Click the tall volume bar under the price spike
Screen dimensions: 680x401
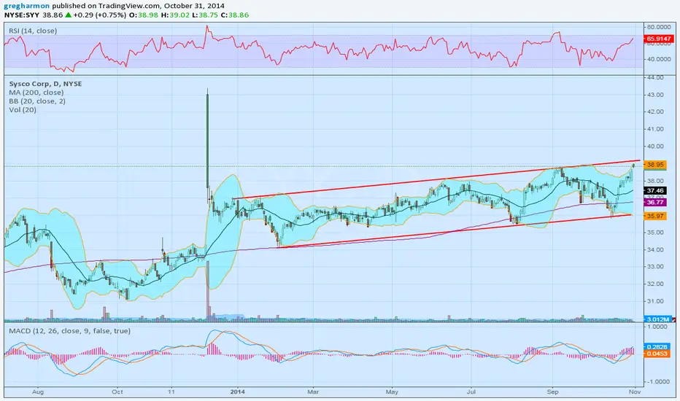(208, 292)
